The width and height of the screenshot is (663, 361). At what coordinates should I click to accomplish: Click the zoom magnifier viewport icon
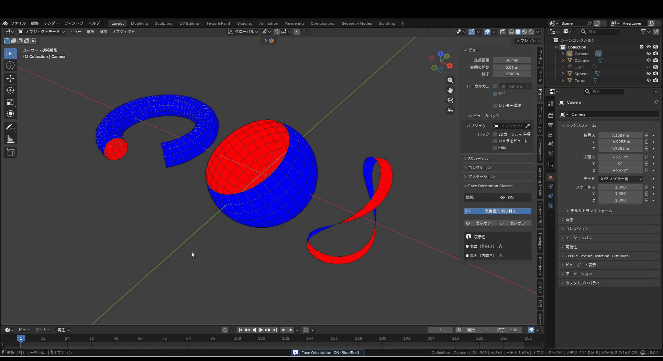pos(450,80)
